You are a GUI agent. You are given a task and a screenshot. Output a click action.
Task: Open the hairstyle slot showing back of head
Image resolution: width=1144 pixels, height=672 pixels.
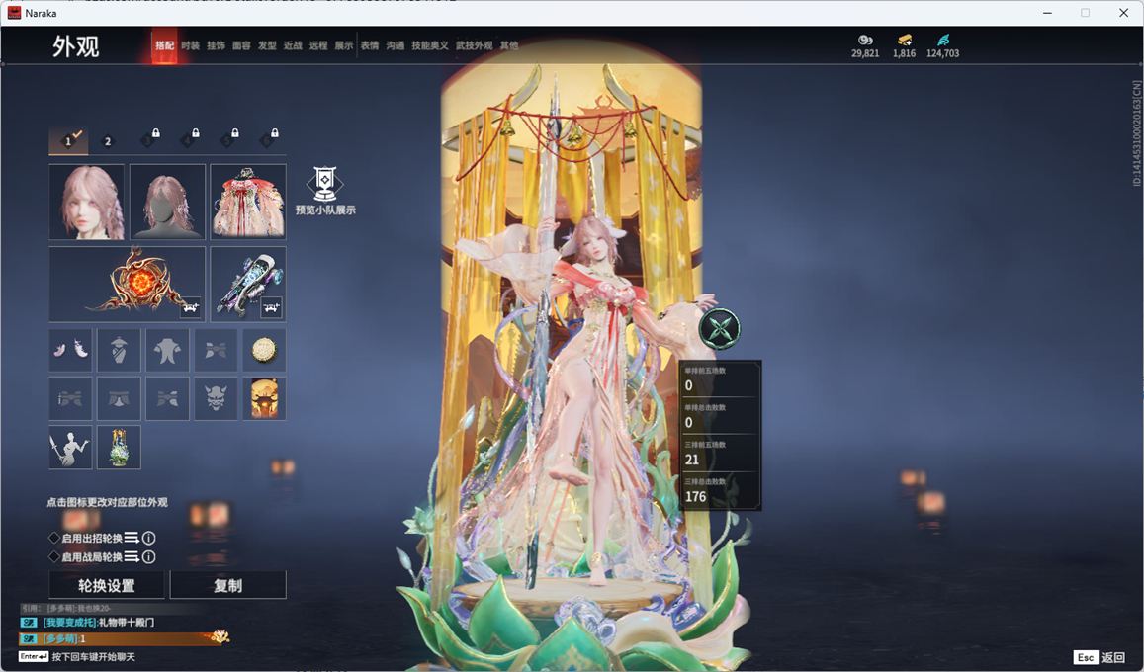pos(167,202)
